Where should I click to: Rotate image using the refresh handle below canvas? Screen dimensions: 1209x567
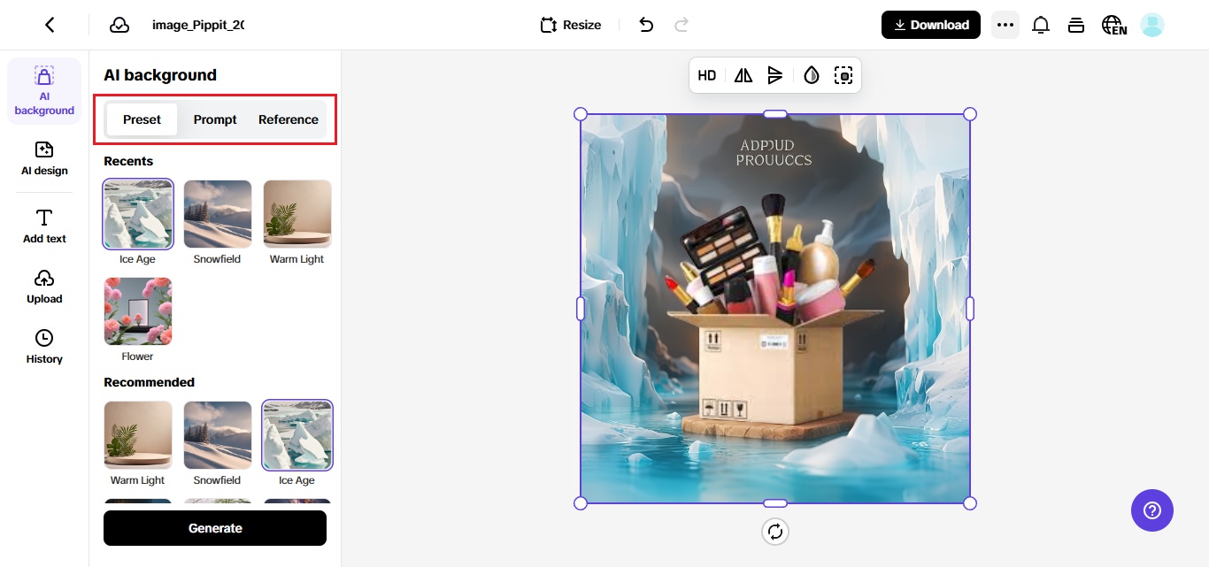tap(775, 531)
